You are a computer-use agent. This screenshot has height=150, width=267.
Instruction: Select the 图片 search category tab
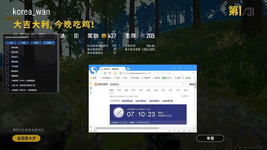(141, 90)
